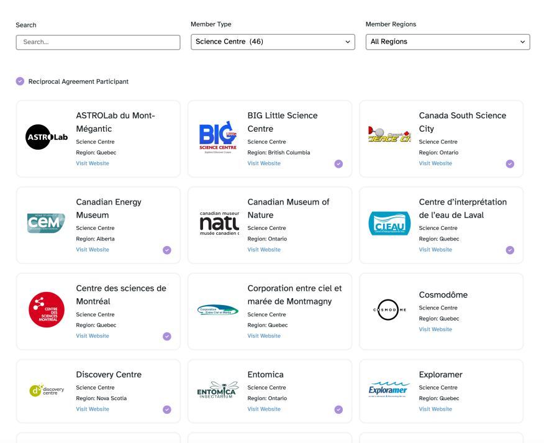Click the Canadian Energy Museum CEM logo
Viewport: 544px width, 443px height.
click(46, 223)
